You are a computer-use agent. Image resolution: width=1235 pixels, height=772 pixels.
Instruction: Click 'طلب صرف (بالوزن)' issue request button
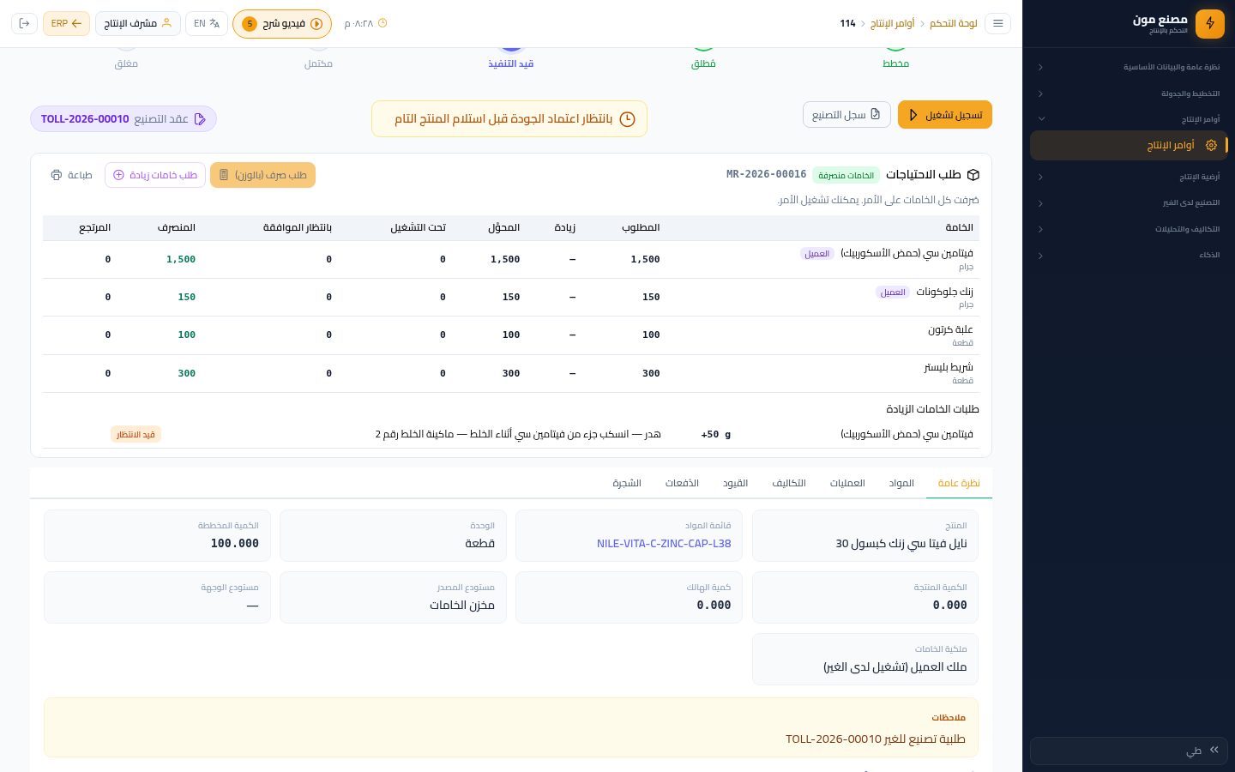click(x=262, y=175)
